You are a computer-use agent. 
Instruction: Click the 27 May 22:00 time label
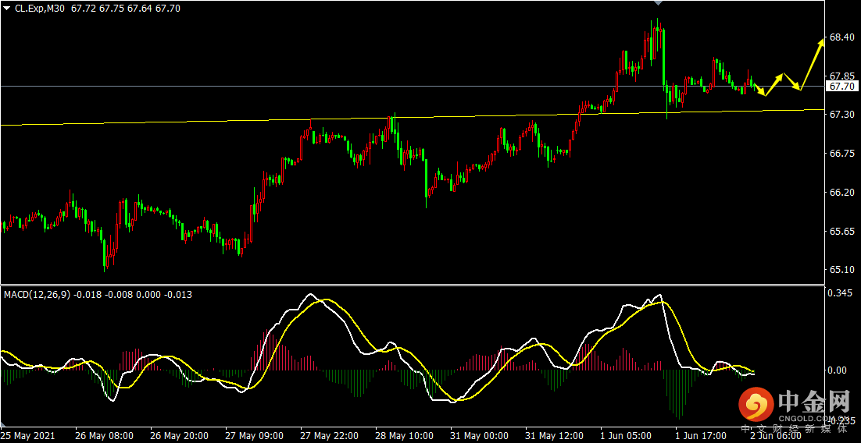329,436
